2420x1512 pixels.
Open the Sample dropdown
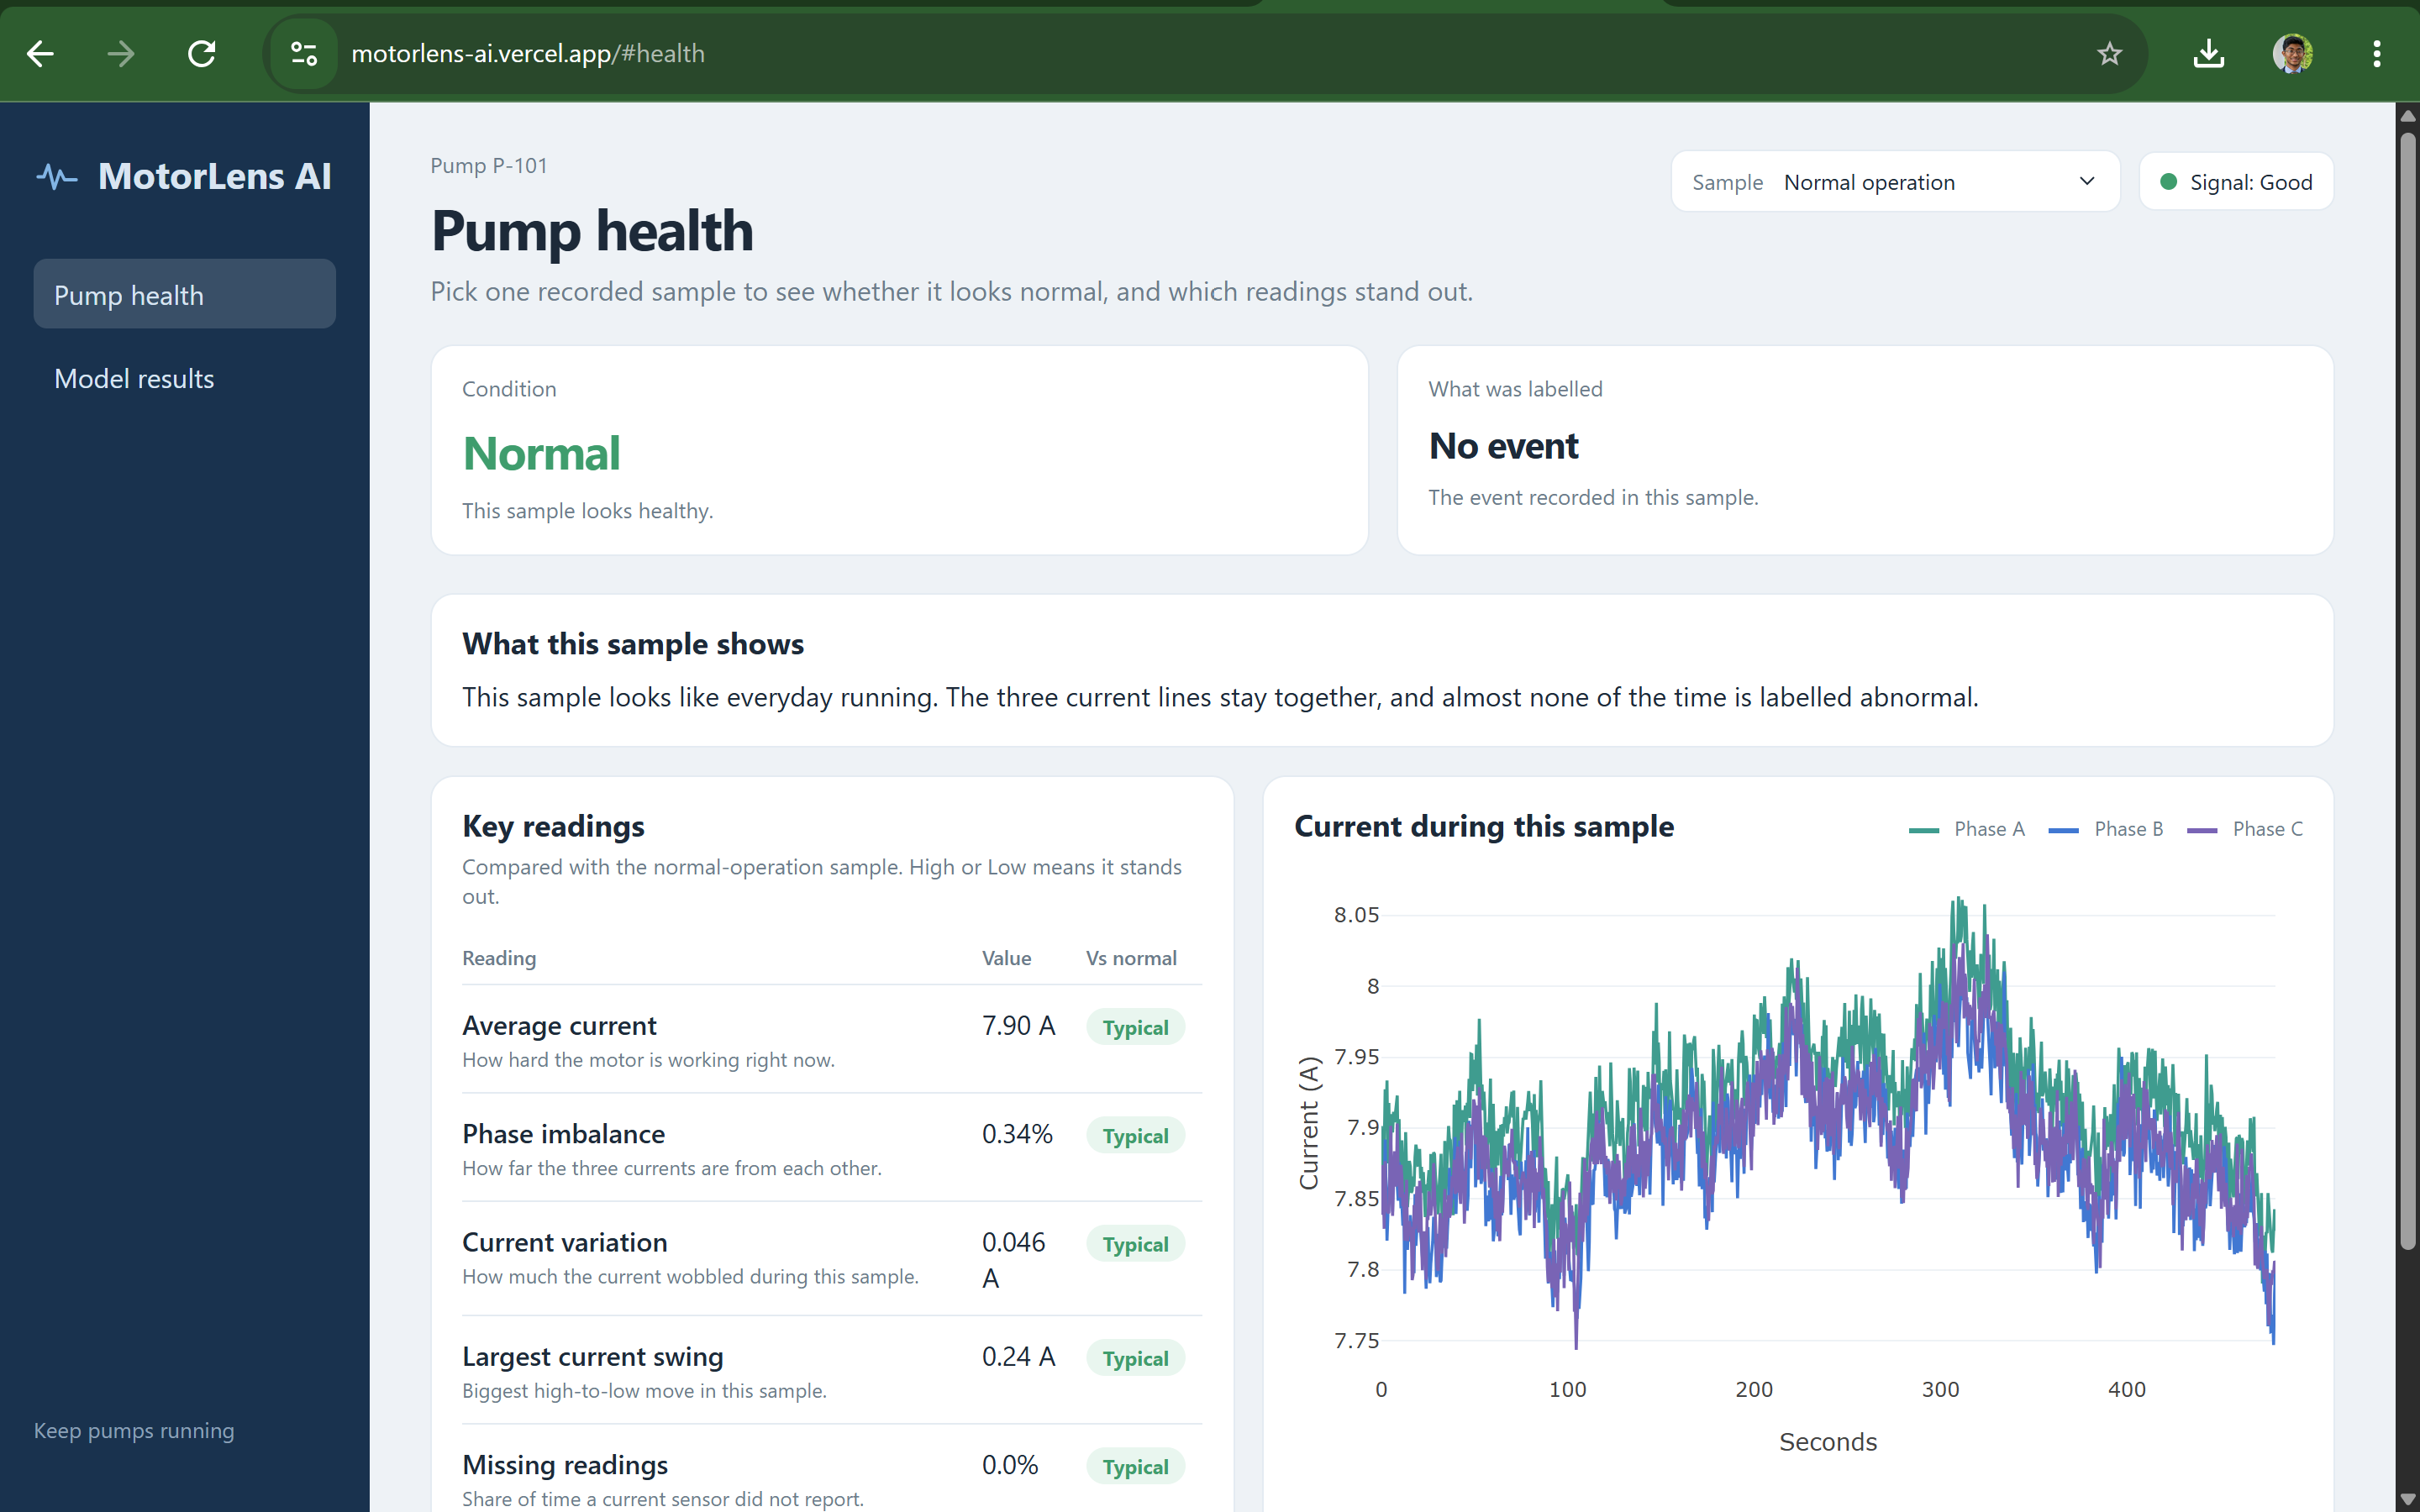pyautogui.click(x=1895, y=182)
